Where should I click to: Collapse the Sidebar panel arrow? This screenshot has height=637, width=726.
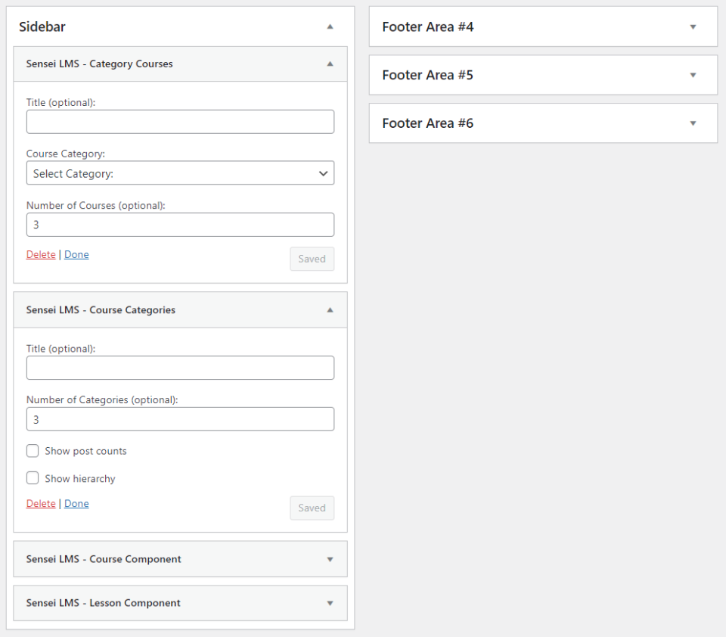tap(330, 26)
